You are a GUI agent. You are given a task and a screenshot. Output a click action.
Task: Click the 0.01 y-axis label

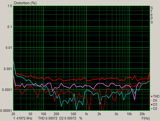click(9, 48)
